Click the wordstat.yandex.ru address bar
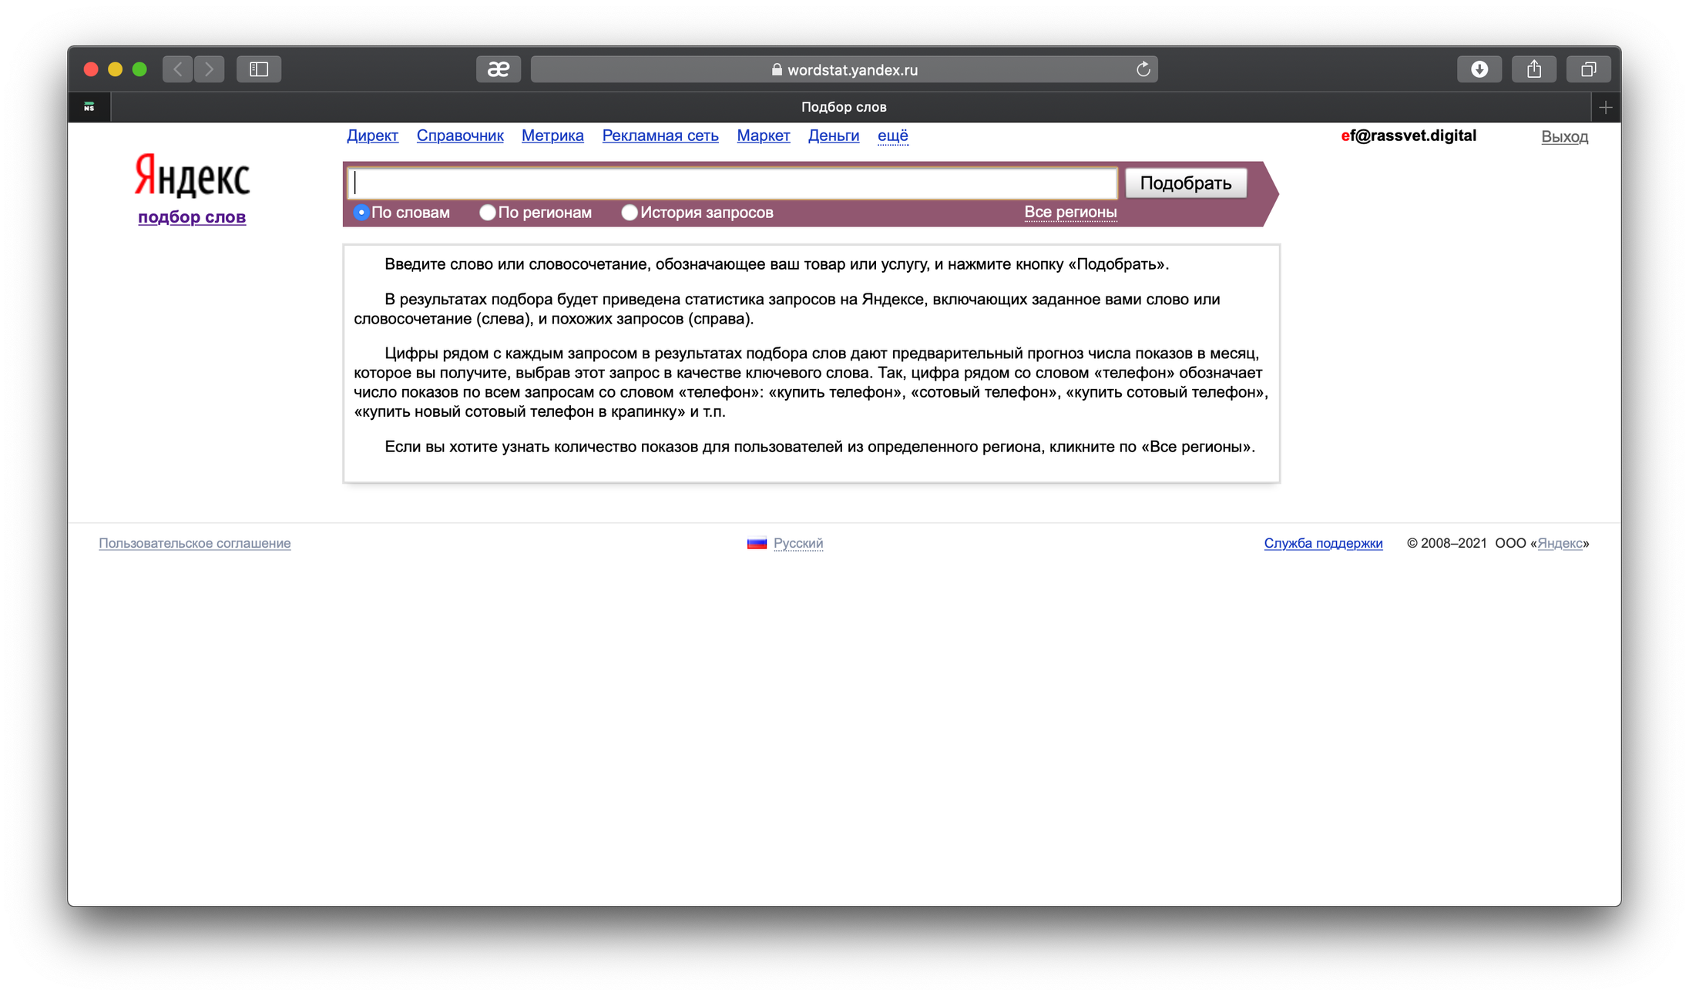The width and height of the screenshot is (1689, 996). tap(844, 69)
